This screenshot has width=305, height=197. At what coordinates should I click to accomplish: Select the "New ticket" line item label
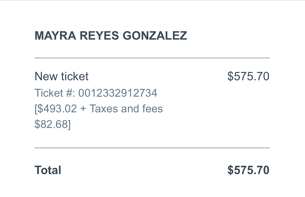pos(62,76)
